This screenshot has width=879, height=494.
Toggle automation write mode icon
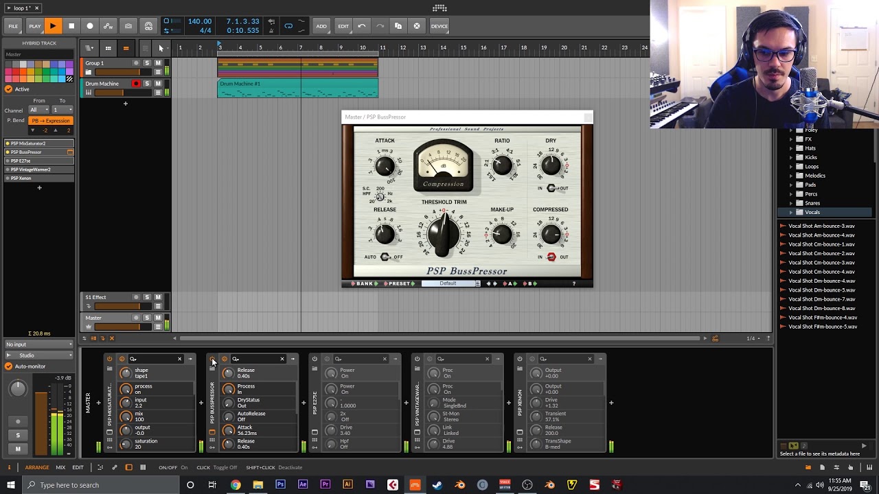(109, 26)
